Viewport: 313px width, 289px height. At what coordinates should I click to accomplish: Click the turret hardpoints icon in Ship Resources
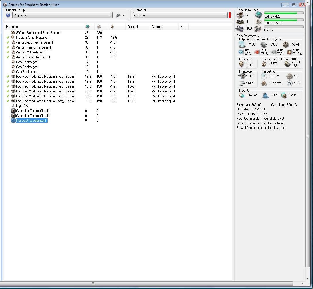tap(240, 15)
